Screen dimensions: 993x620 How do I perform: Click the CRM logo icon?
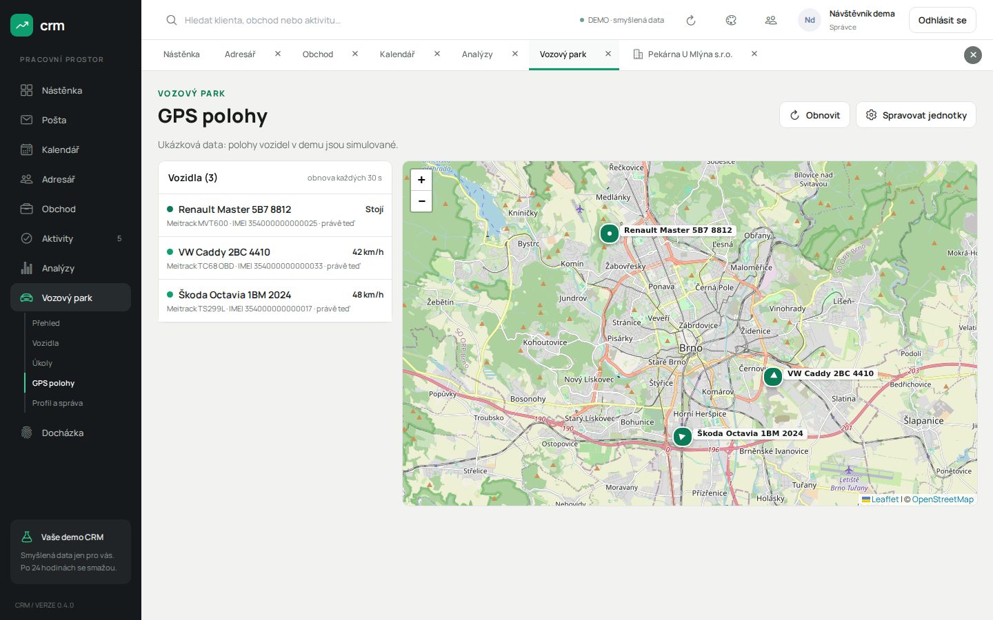point(22,25)
